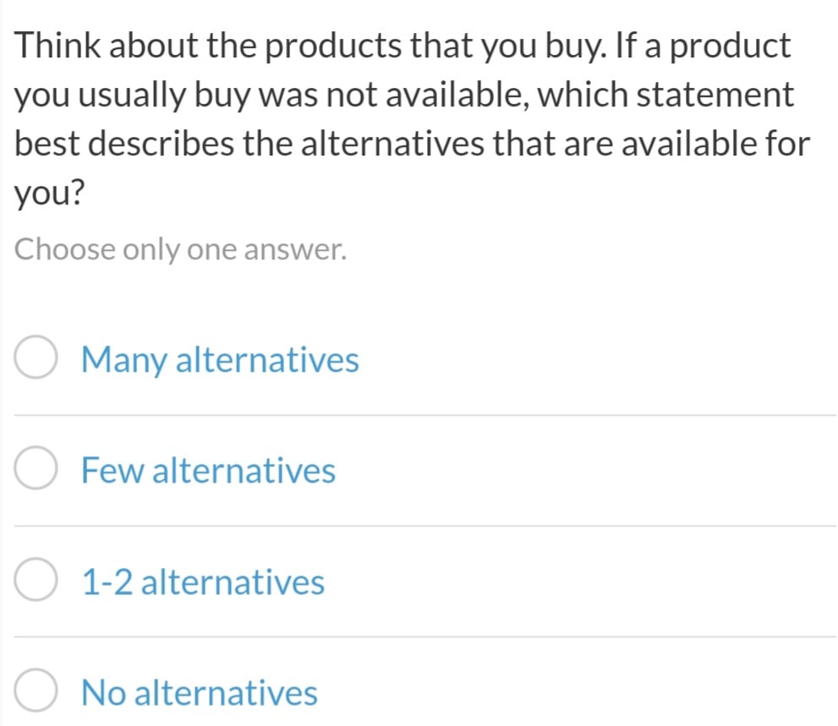Click the question line starting "Think about"
Screen dimensions: 838x726
[x=403, y=46]
